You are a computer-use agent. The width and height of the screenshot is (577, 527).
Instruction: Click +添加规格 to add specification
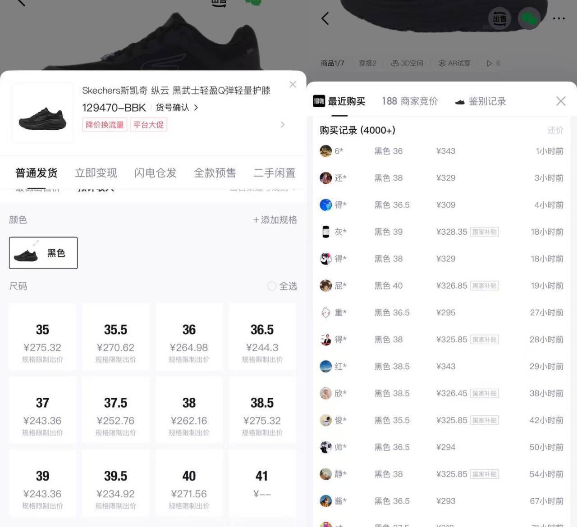[275, 220]
